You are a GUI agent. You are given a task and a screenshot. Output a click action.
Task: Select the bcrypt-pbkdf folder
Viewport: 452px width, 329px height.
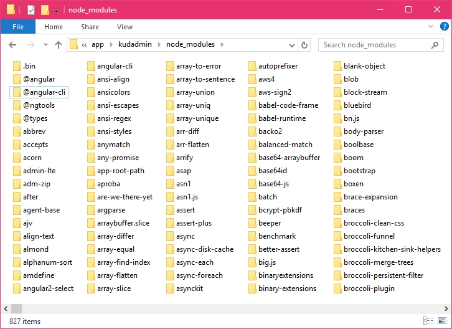[x=275, y=210]
